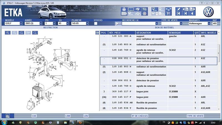
Task: Click the CDE button
Action: [x=34, y=116]
